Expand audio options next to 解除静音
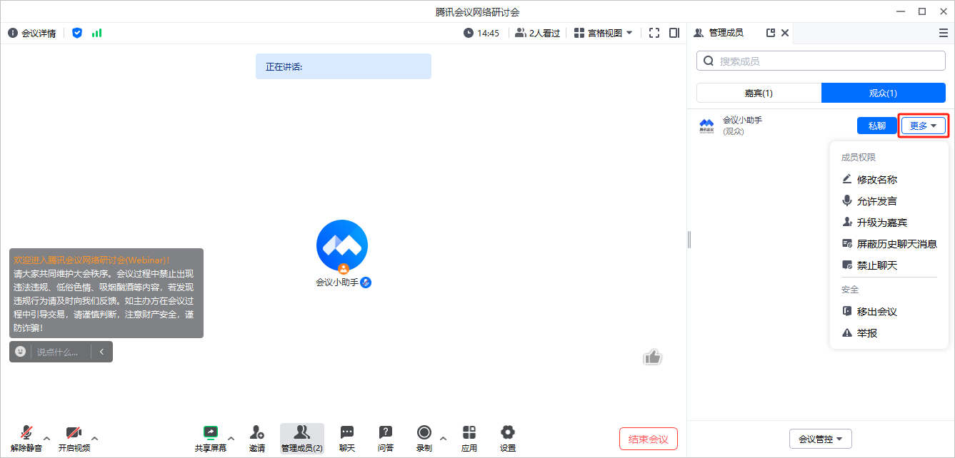 [47, 438]
